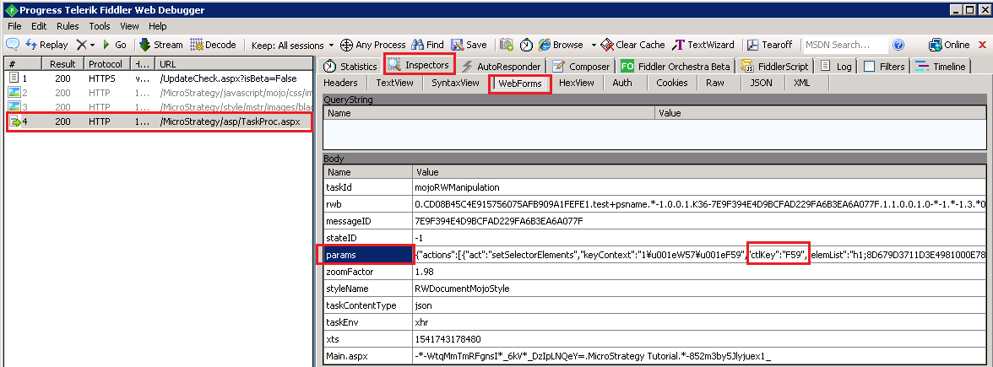Select the HexView inspector tab
This screenshot has height=367, width=993.
click(x=576, y=83)
